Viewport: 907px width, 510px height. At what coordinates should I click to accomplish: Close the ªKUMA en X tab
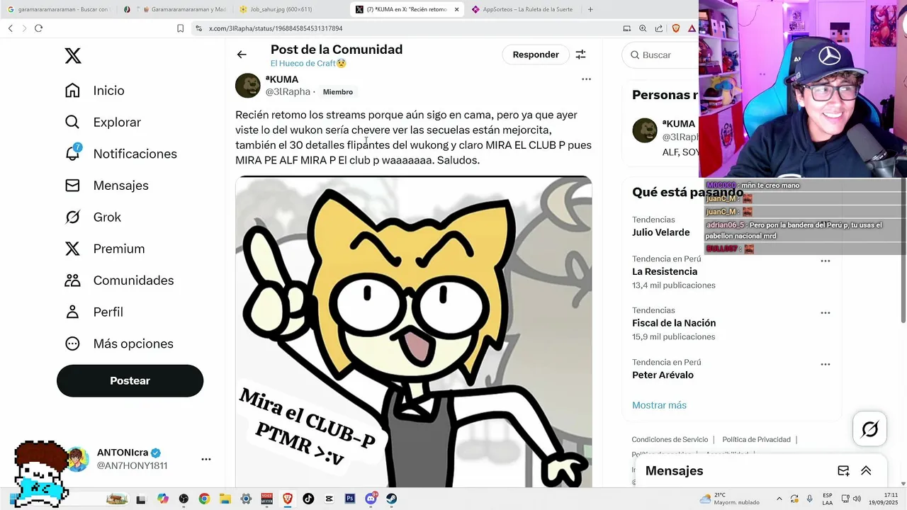(x=456, y=10)
